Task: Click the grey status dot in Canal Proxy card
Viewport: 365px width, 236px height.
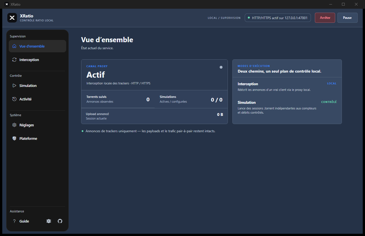Action: pyautogui.click(x=221, y=67)
